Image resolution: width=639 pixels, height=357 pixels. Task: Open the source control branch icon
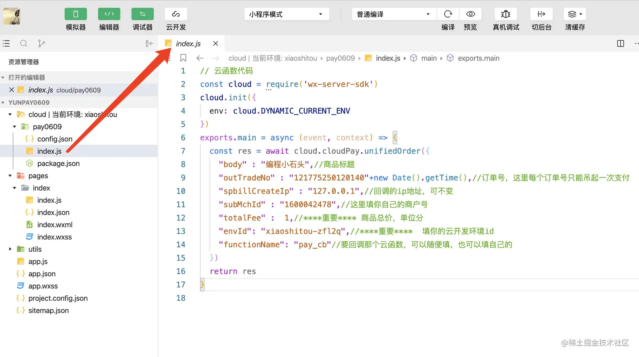click(x=41, y=44)
